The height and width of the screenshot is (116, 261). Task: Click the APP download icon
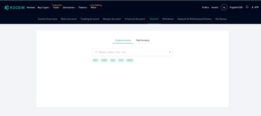(253, 7)
